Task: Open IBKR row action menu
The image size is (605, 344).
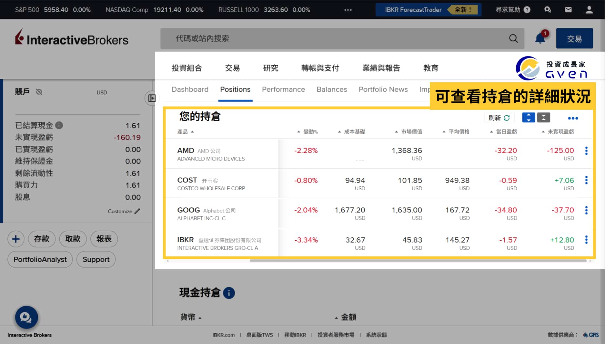Action: tap(586, 240)
